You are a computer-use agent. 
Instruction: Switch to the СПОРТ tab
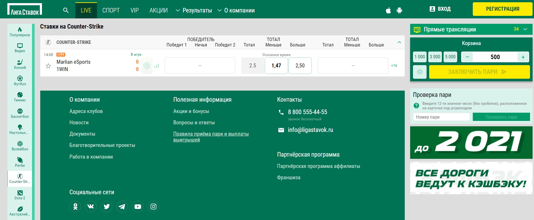click(111, 10)
